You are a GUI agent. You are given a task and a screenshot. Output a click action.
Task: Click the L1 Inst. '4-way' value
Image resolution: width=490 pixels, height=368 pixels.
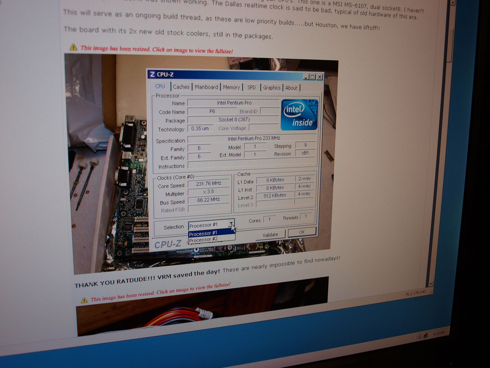click(x=305, y=186)
